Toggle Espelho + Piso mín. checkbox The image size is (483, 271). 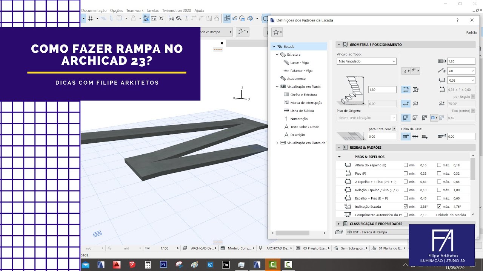point(406,198)
